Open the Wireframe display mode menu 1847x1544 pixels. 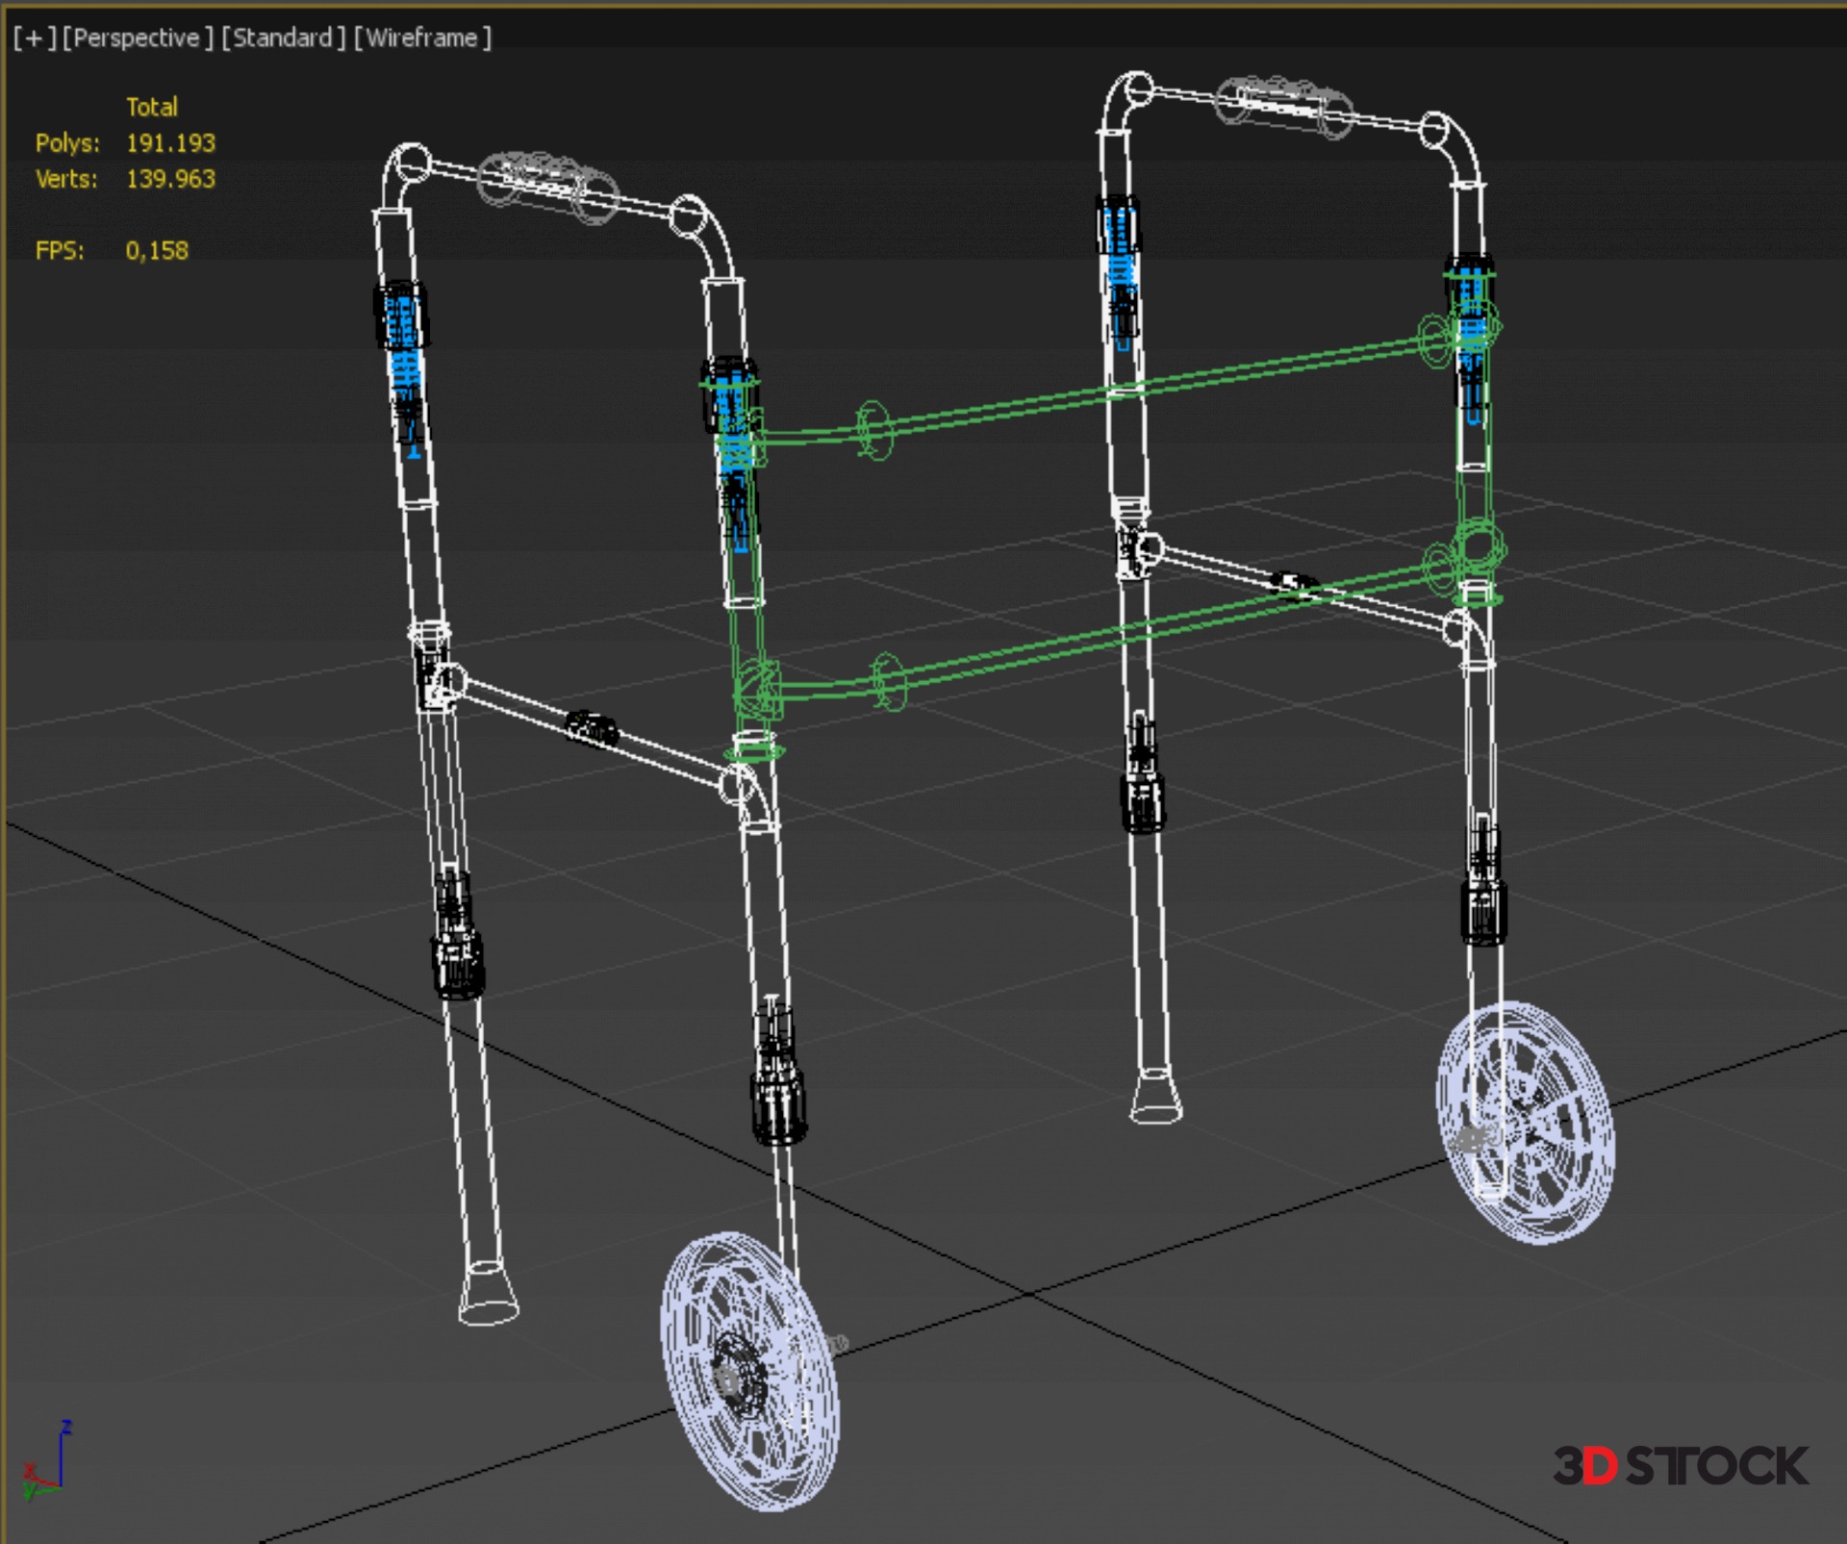422,38
